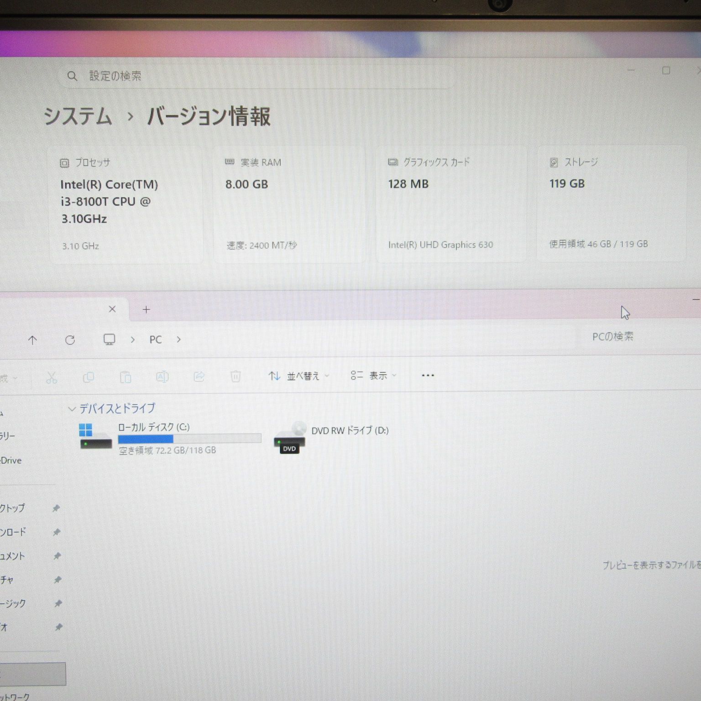Collapse the デバイスとドライブ group
This screenshot has width=701, height=701.
point(72,409)
